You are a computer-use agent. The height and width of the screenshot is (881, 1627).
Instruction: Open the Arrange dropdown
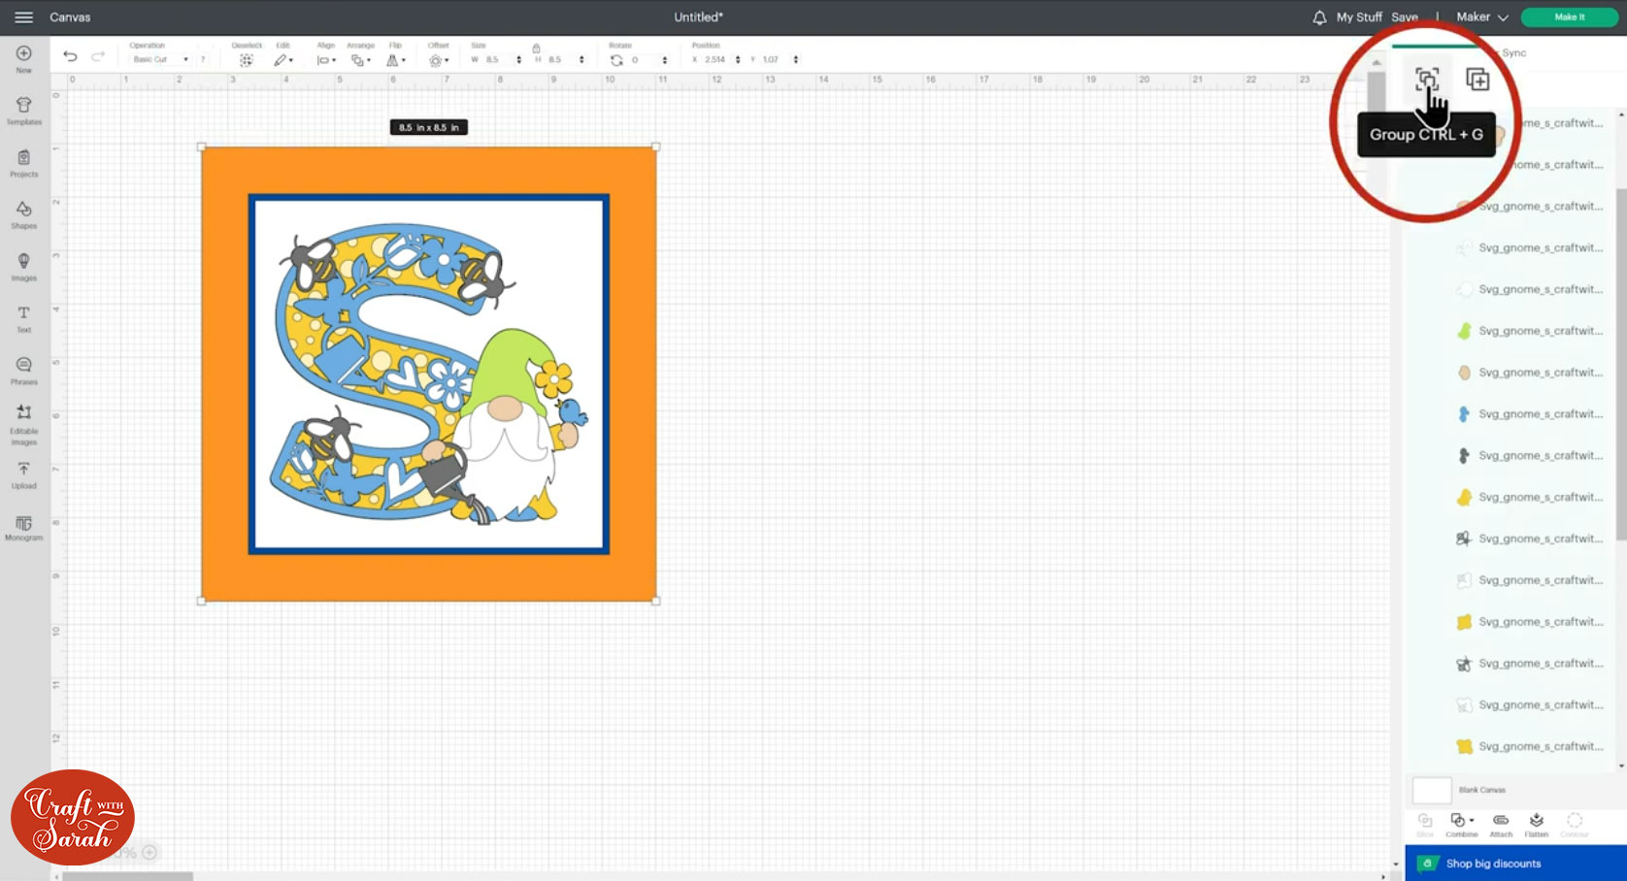click(360, 60)
